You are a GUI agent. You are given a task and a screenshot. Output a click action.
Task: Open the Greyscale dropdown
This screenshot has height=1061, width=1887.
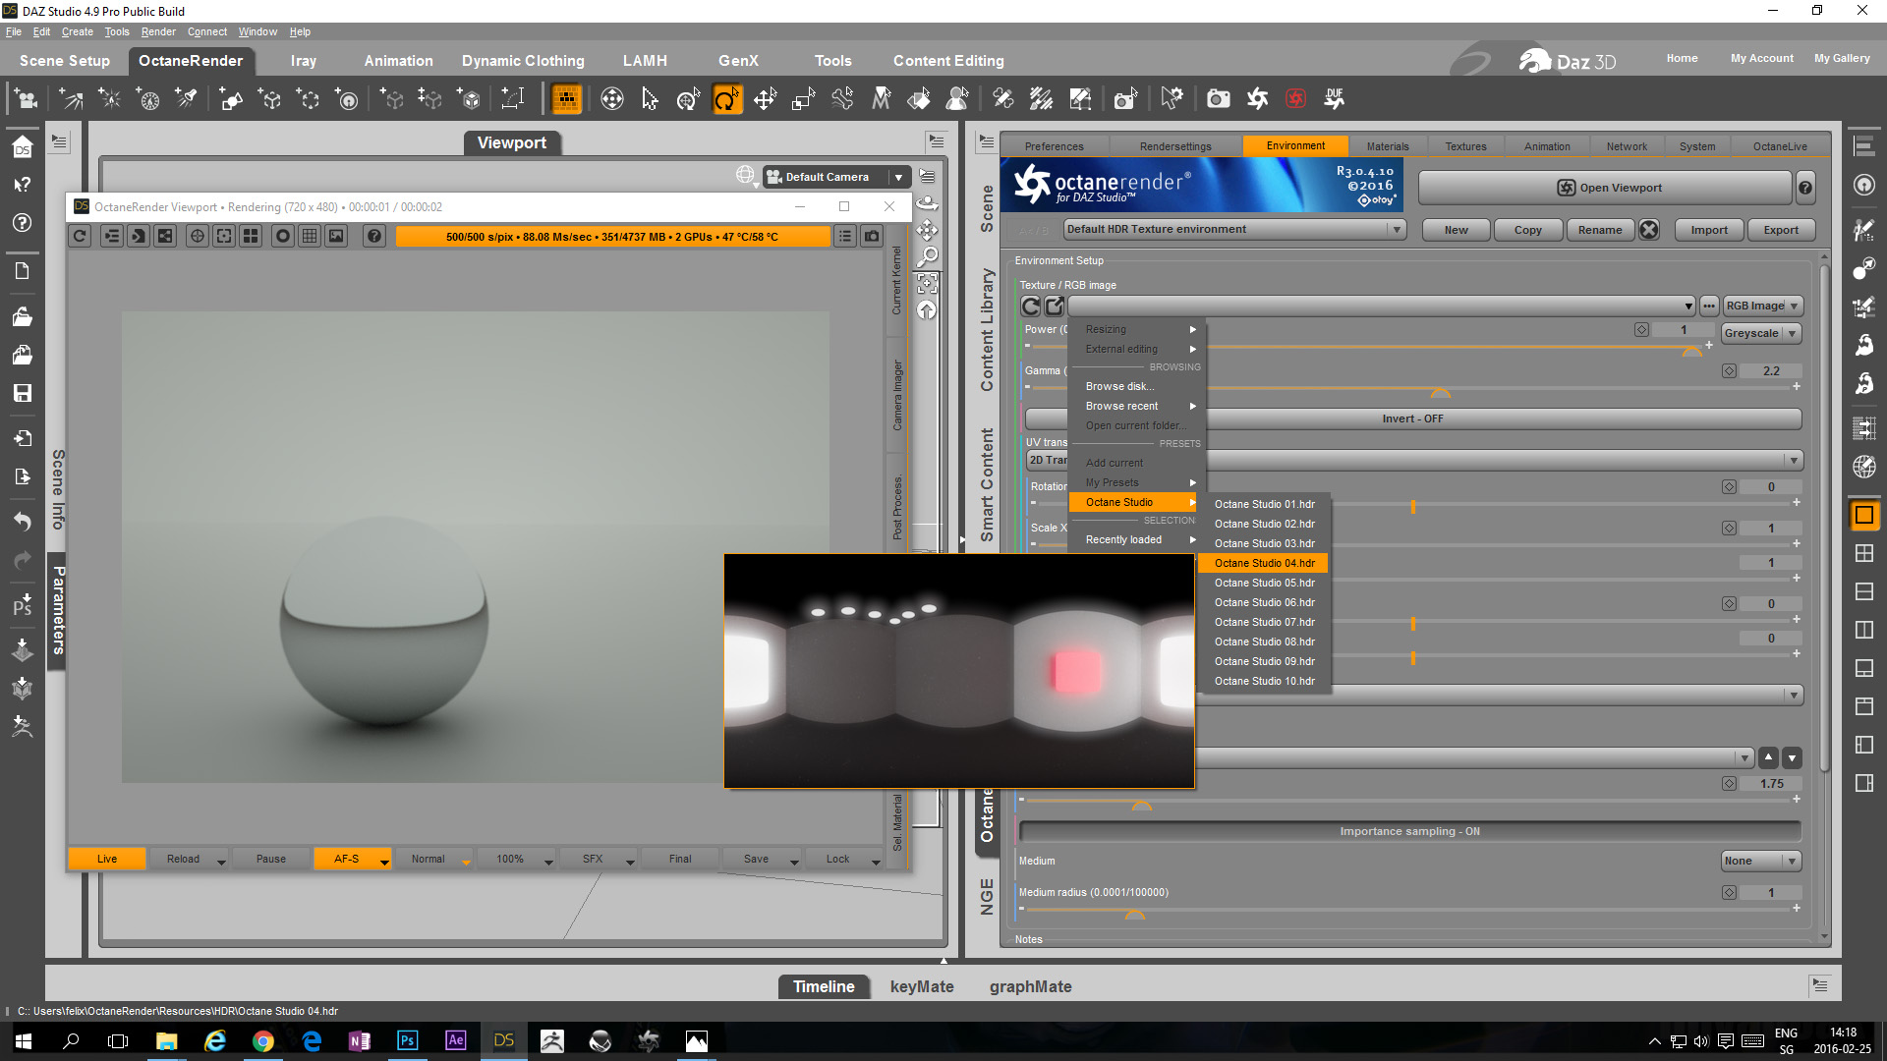click(1761, 333)
